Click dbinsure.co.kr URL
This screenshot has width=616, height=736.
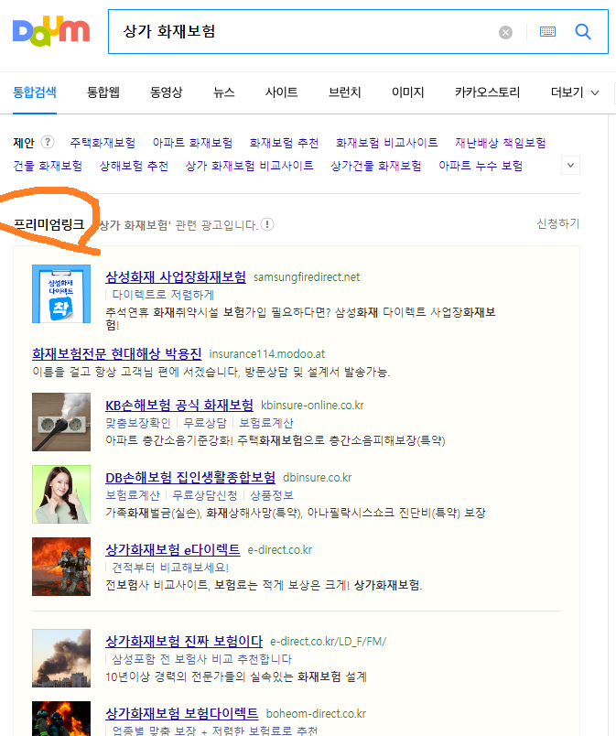[317, 478]
